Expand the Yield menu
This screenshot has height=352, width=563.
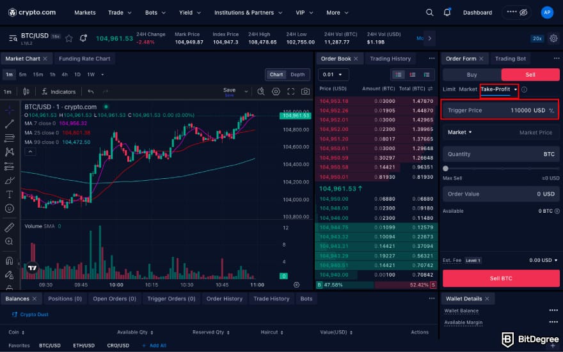coord(190,13)
